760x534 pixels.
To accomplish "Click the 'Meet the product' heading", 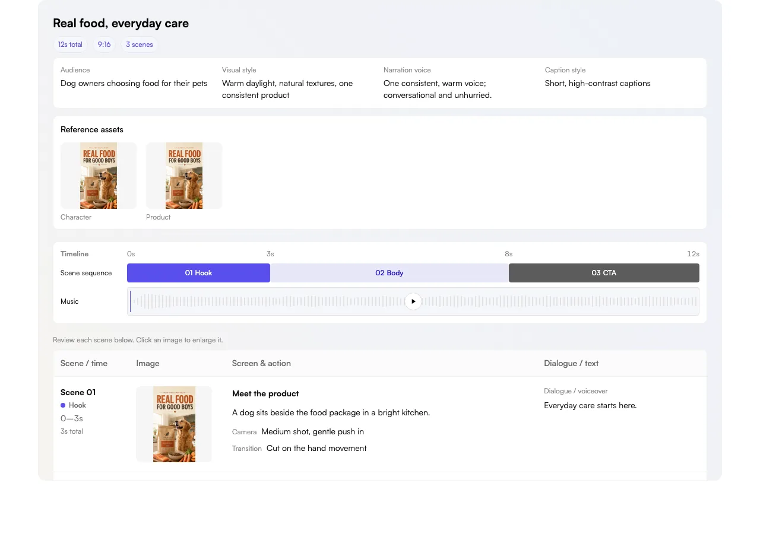I will click(265, 393).
